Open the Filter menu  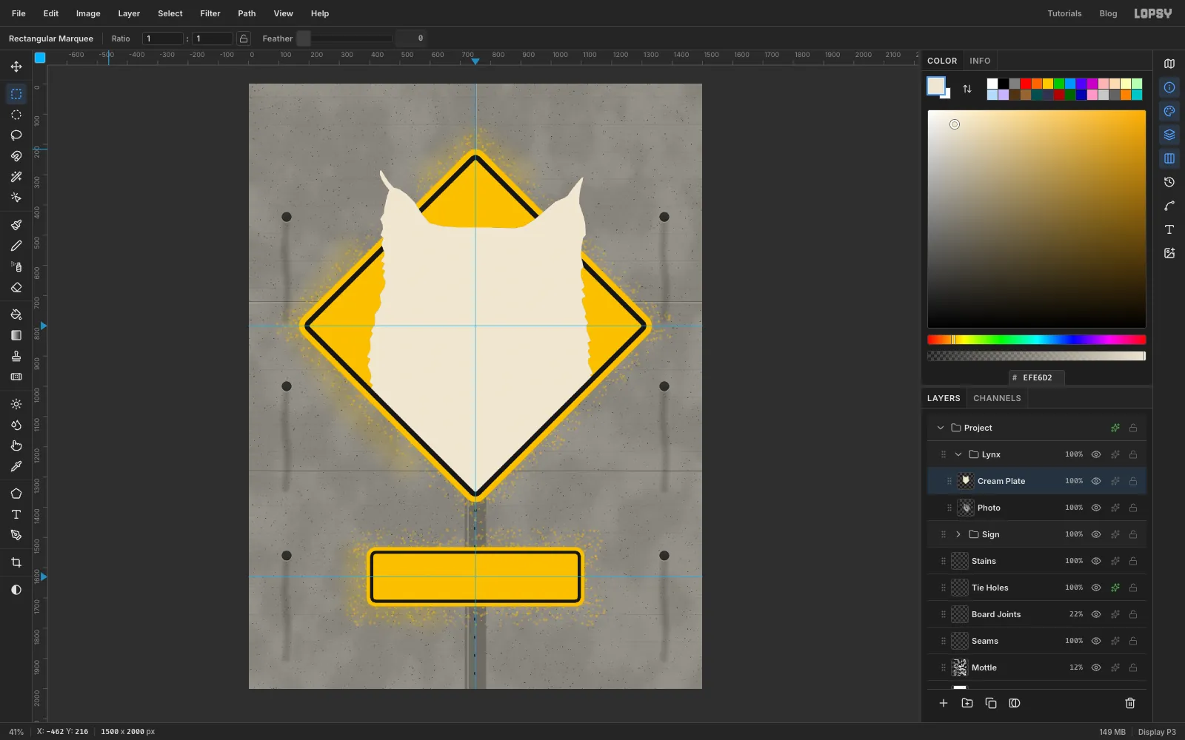point(210,13)
